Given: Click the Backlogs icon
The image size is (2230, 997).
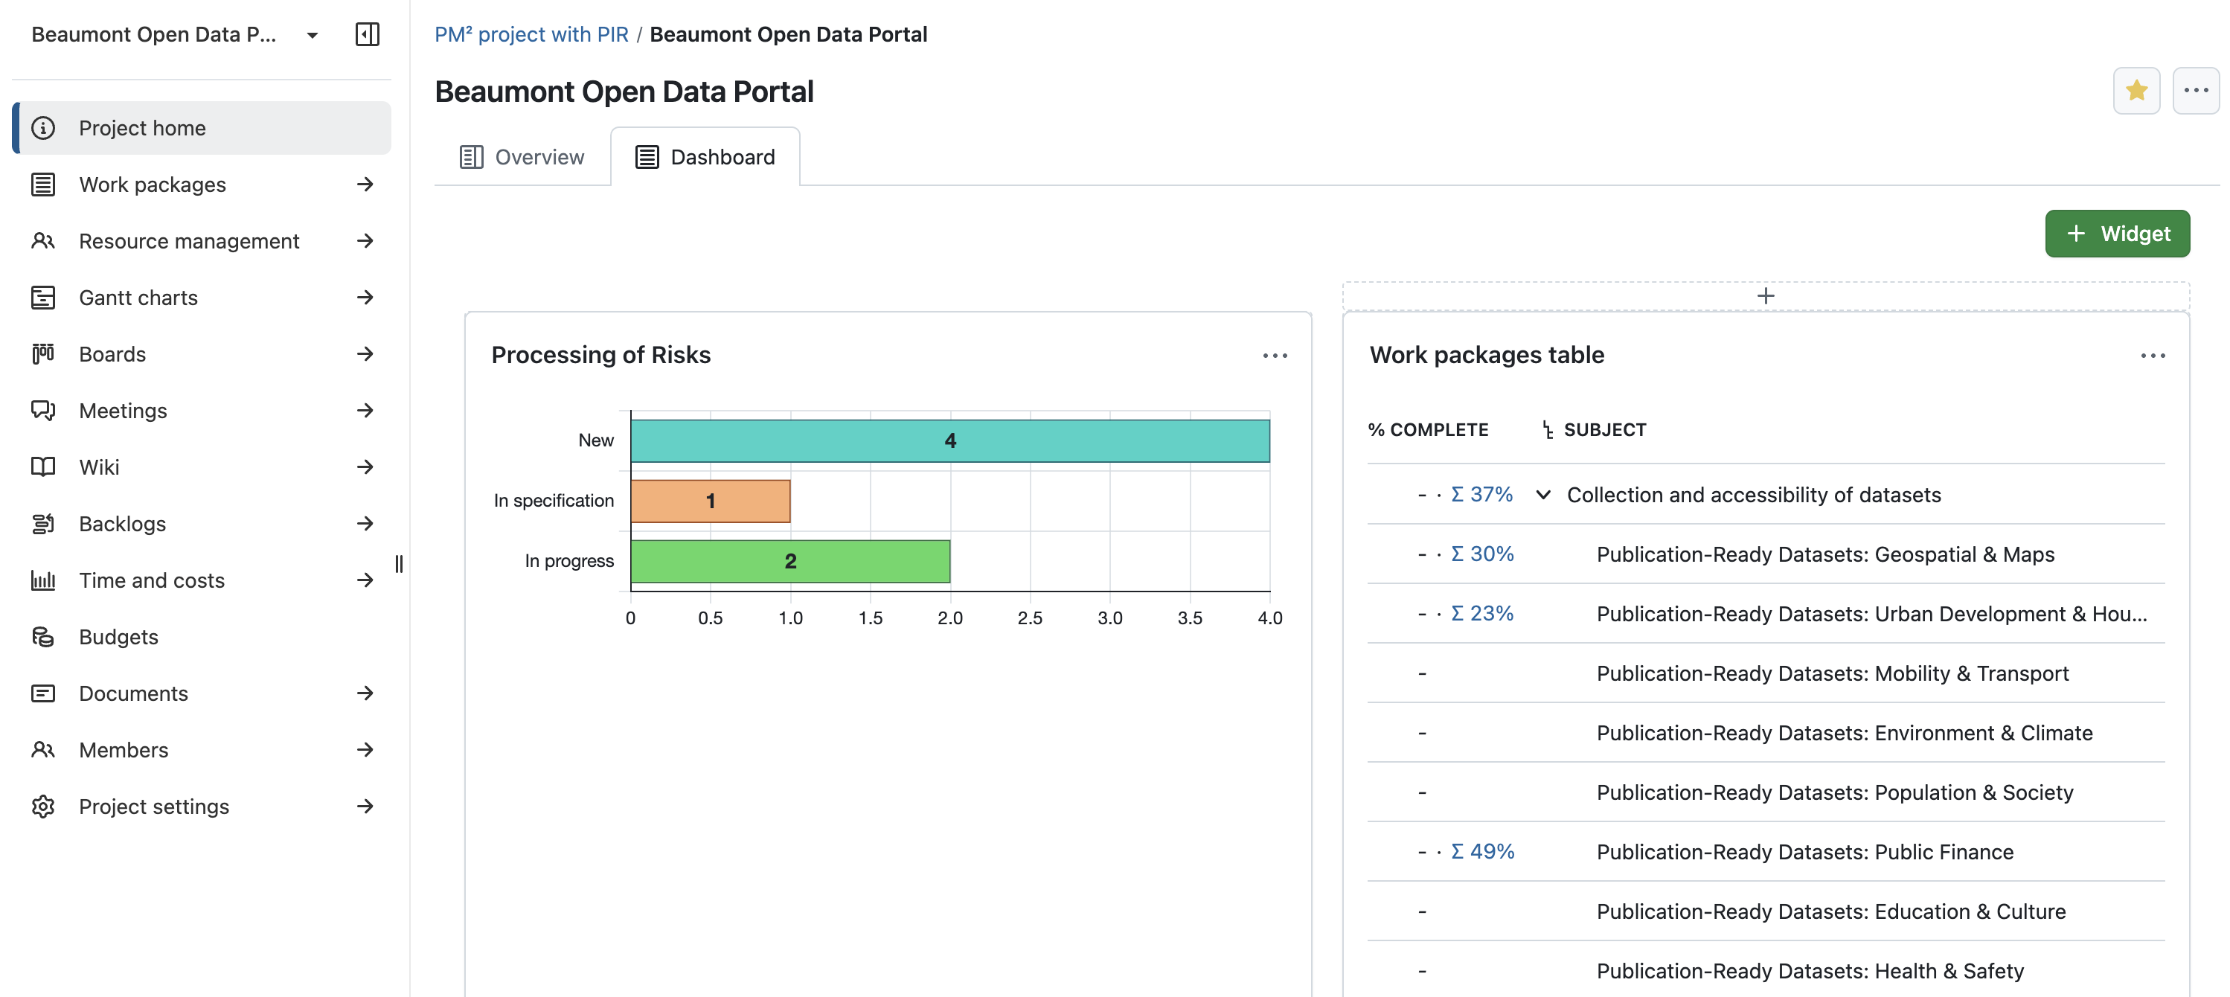Looking at the screenshot, I should (43, 524).
